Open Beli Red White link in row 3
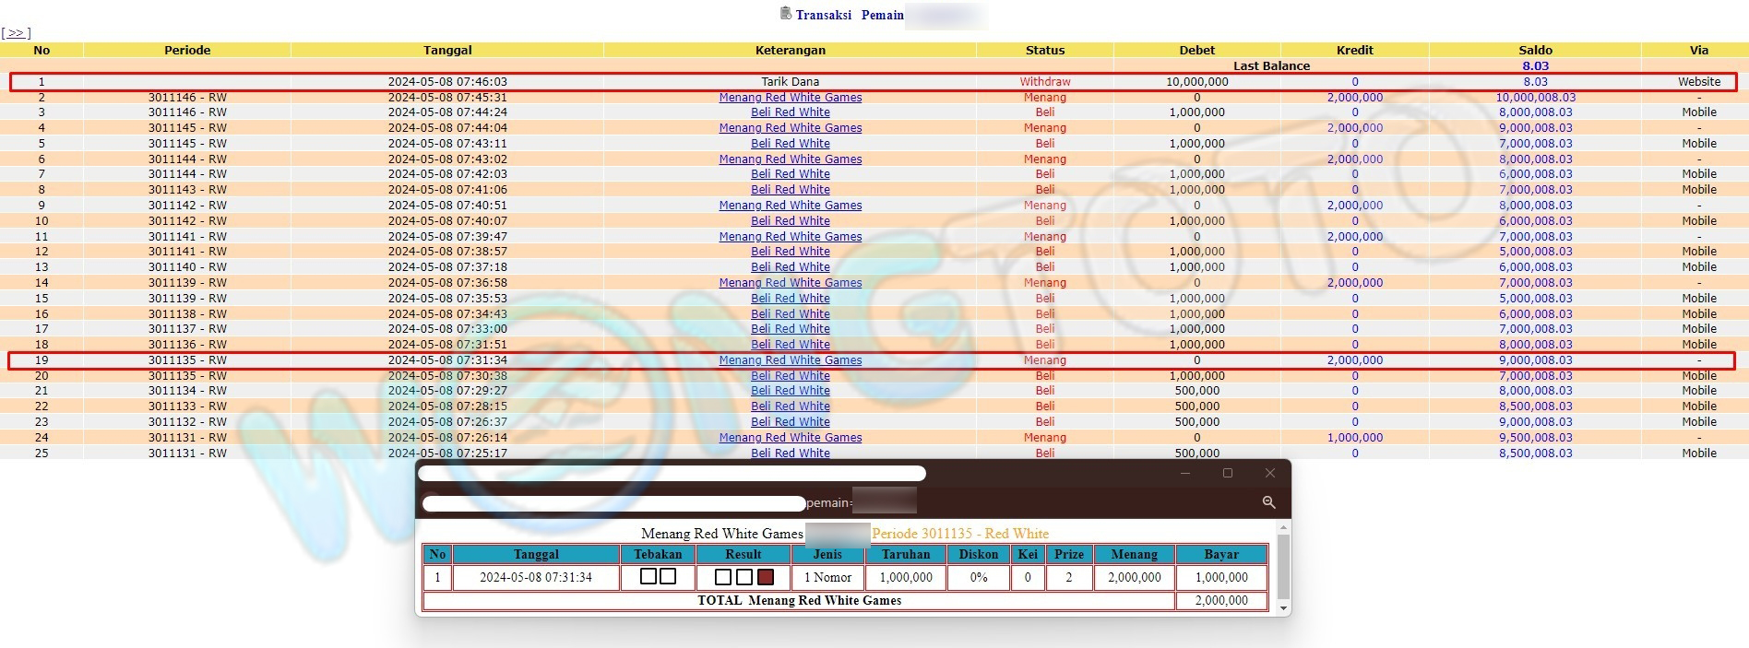This screenshot has width=1749, height=648. click(790, 112)
